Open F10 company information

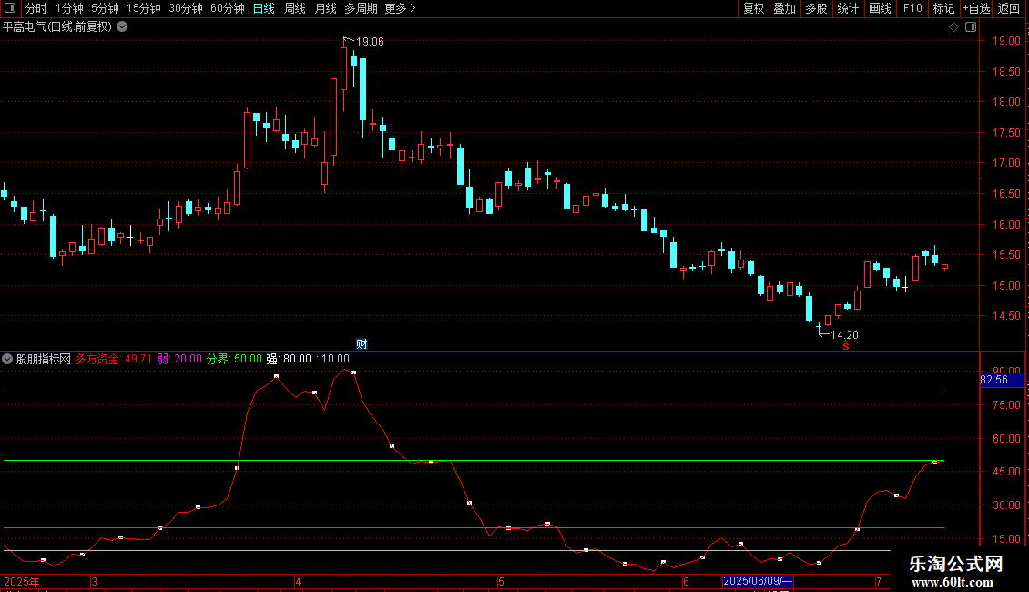(x=912, y=8)
